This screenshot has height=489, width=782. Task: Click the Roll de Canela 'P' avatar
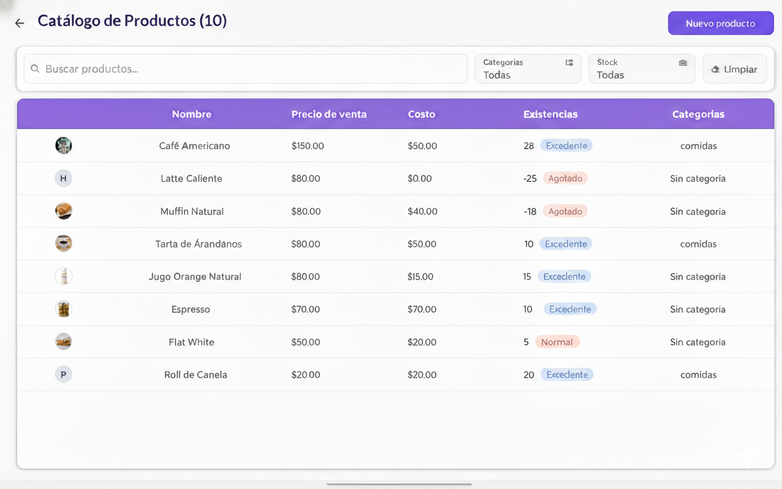[x=64, y=374]
